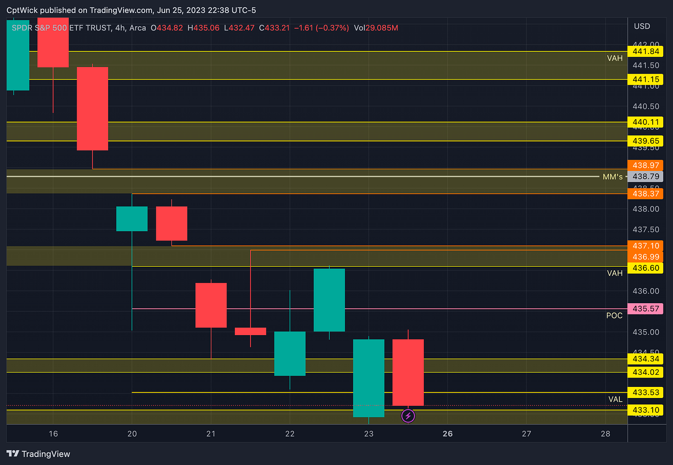Click the lower VAH label near 436.60

click(615, 273)
